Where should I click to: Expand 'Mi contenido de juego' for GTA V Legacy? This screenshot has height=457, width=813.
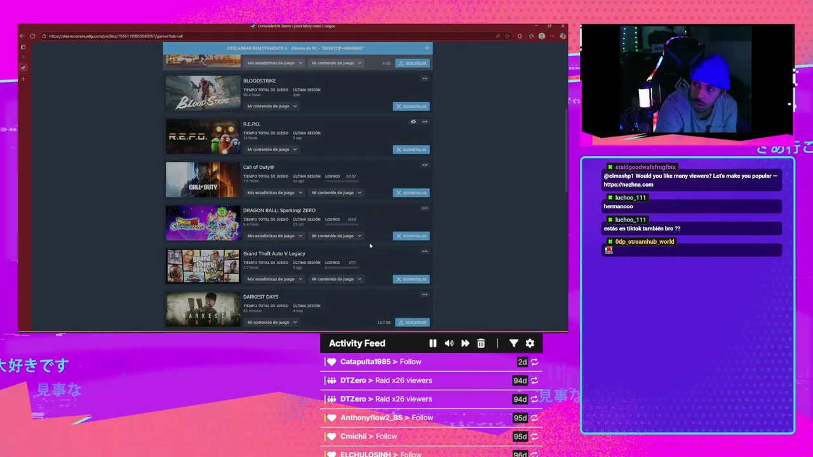click(x=337, y=279)
